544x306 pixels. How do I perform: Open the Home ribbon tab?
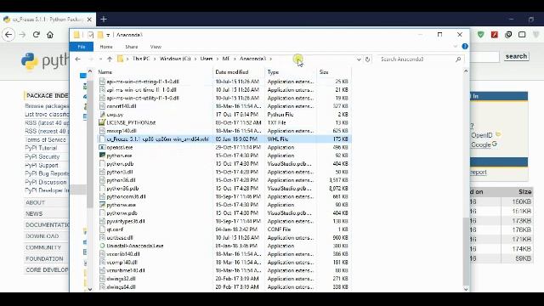pyautogui.click(x=106, y=47)
